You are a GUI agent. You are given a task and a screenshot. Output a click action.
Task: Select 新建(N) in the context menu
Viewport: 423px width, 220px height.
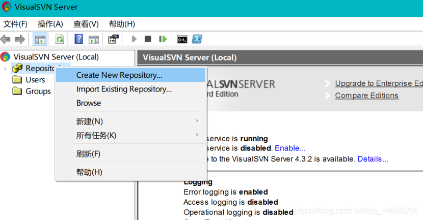tap(130, 121)
